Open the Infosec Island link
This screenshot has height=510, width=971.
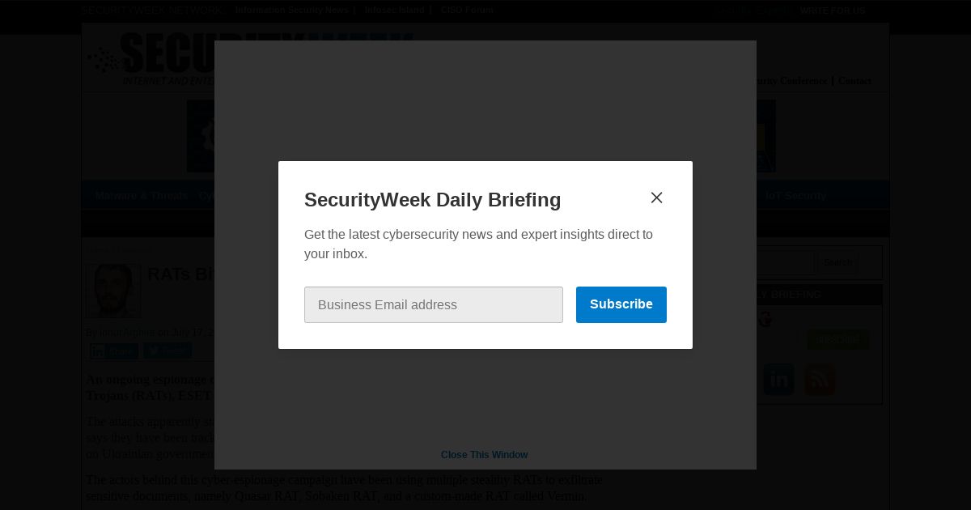[394, 11]
